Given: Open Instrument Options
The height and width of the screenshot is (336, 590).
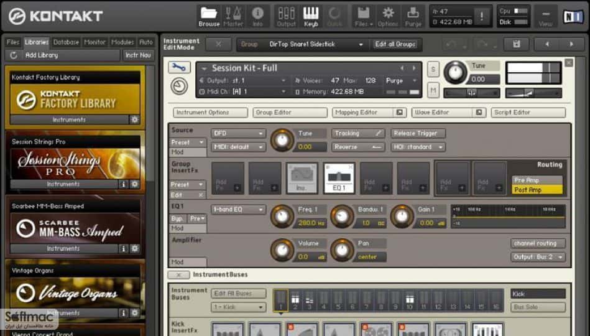Looking at the screenshot, I should tap(210, 112).
